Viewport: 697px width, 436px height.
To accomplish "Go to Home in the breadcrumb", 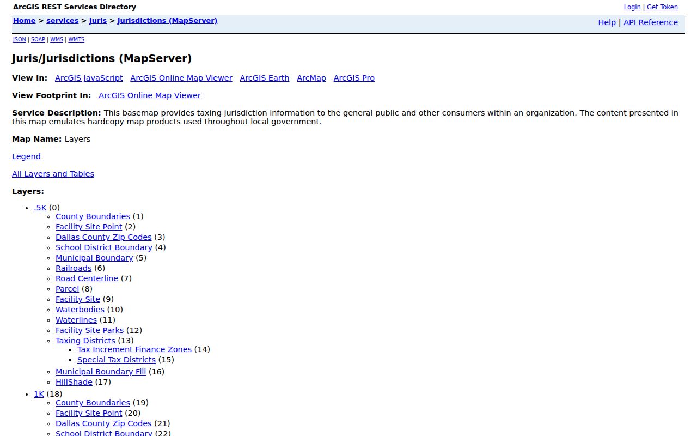I will (x=24, y=21).
